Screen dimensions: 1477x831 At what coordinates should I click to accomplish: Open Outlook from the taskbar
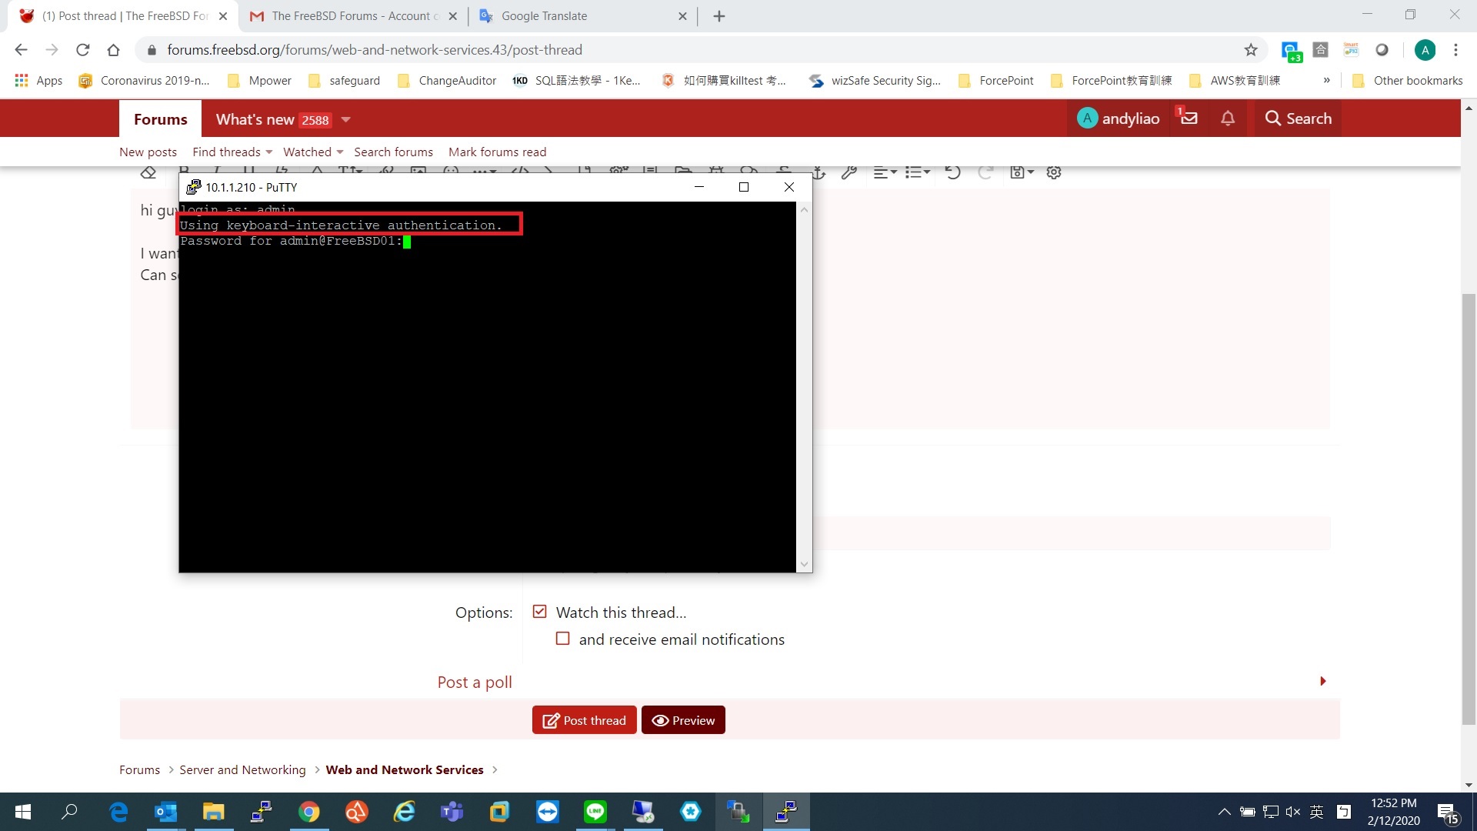(x=165, y=812)
